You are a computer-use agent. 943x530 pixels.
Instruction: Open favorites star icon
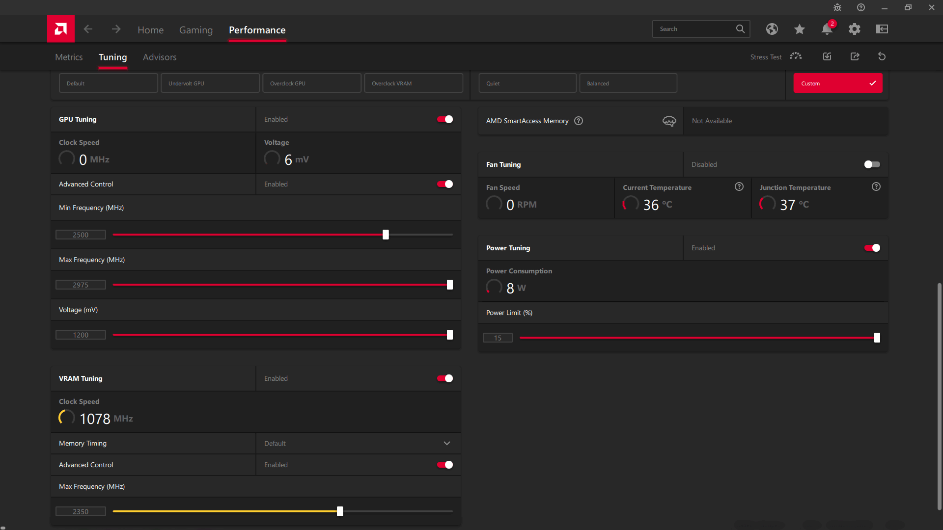point(800,29)
